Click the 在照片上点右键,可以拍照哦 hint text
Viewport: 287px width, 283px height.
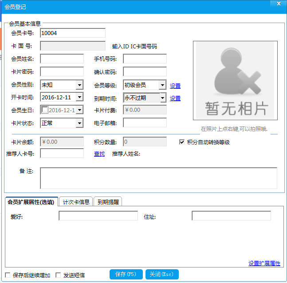[234, 129]
